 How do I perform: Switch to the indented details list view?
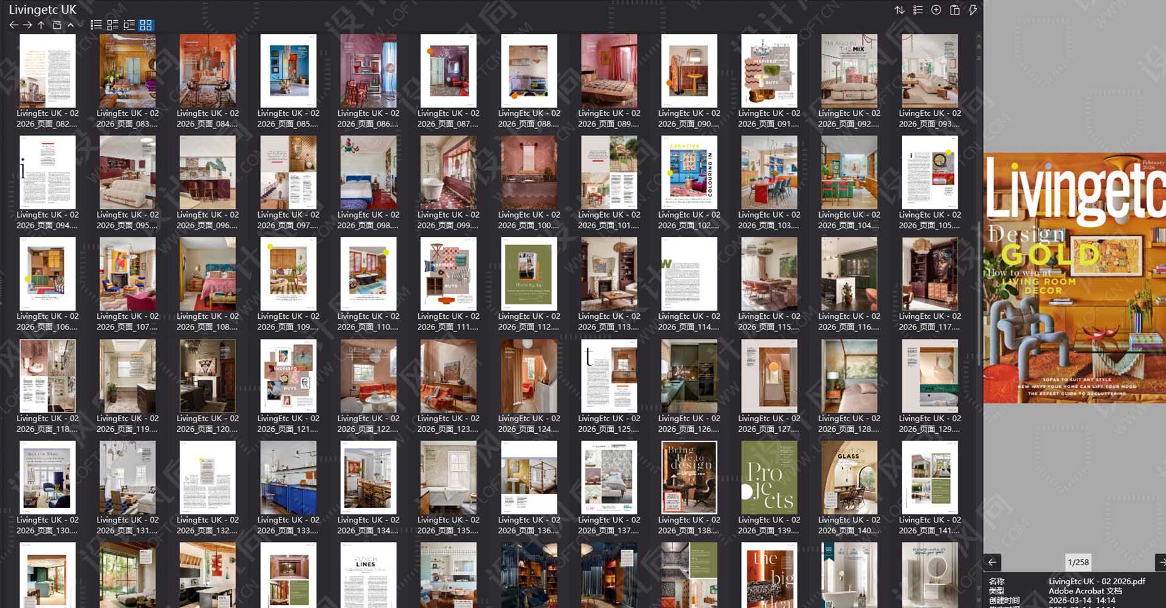pos(129,25)
